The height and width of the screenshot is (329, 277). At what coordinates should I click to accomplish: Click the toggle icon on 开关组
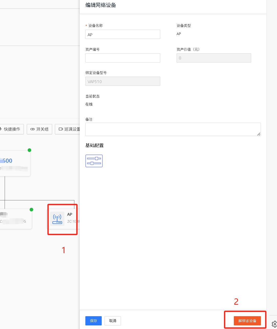pyautogui.click(x=32, y=129)
